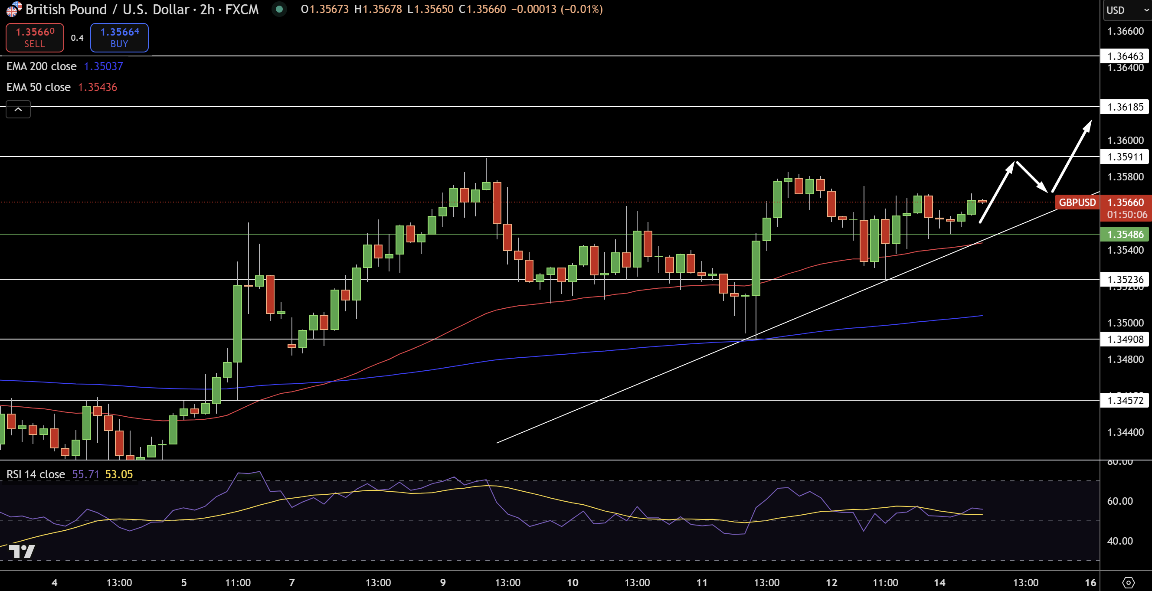Click the RSI value 55.71
This screenshot has width=1152, height=591.
[x=85, y=474]
